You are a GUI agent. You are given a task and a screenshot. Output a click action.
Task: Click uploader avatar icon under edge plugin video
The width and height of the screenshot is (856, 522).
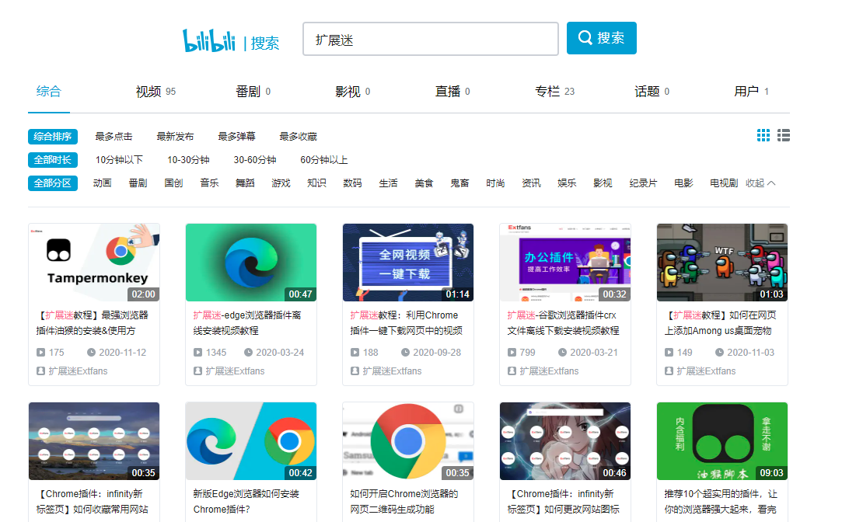click(197, 371)
